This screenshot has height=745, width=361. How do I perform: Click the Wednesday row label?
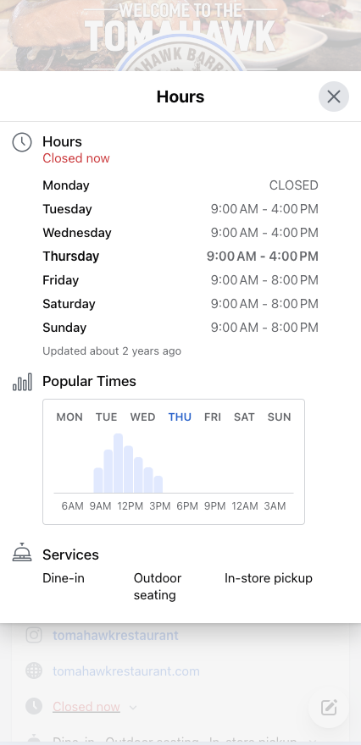77,233
